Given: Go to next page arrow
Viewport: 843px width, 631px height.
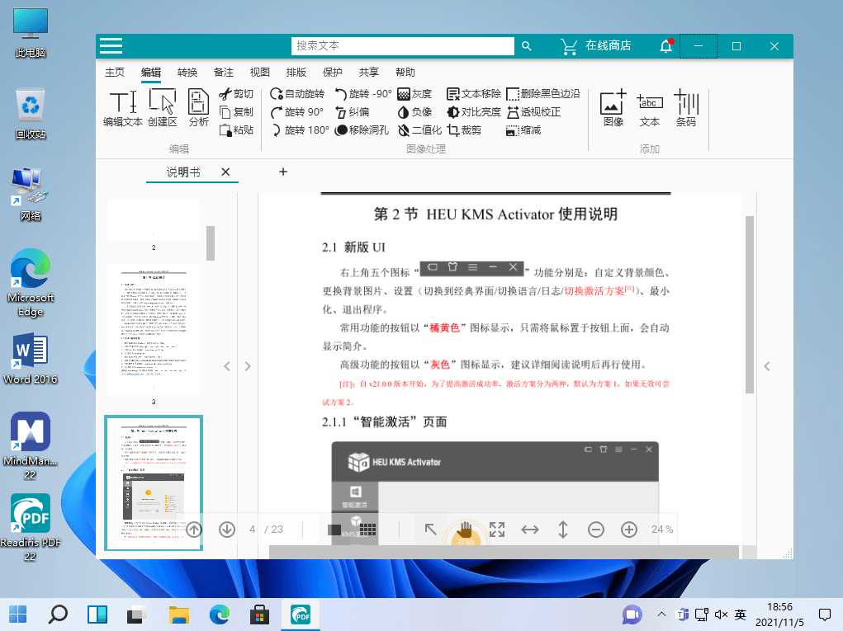Looking at the screenshot, I should pyautogui.click(x=227, y=530).
